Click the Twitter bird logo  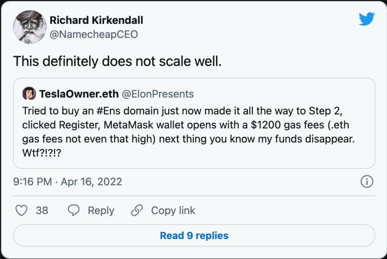click(367, 19)
